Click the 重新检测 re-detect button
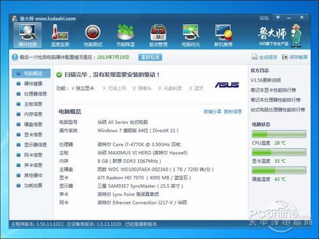The height and width of the screenshot is (239, 319). [150, 57]
